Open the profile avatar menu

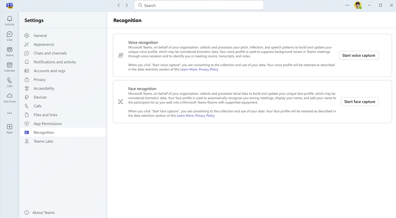pyautogui.click(x=358, y=5)
